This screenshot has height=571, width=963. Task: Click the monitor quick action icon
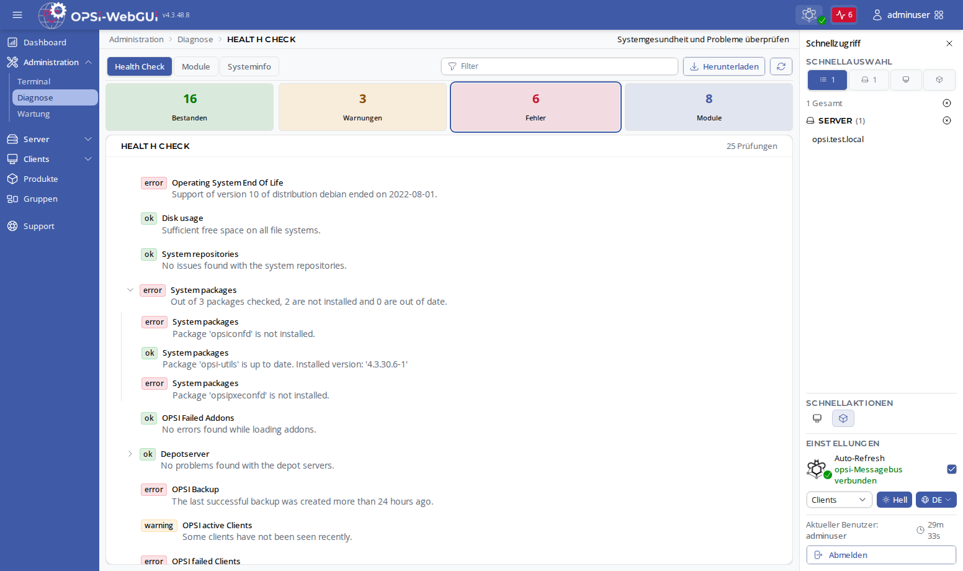[x=817, y=418]
